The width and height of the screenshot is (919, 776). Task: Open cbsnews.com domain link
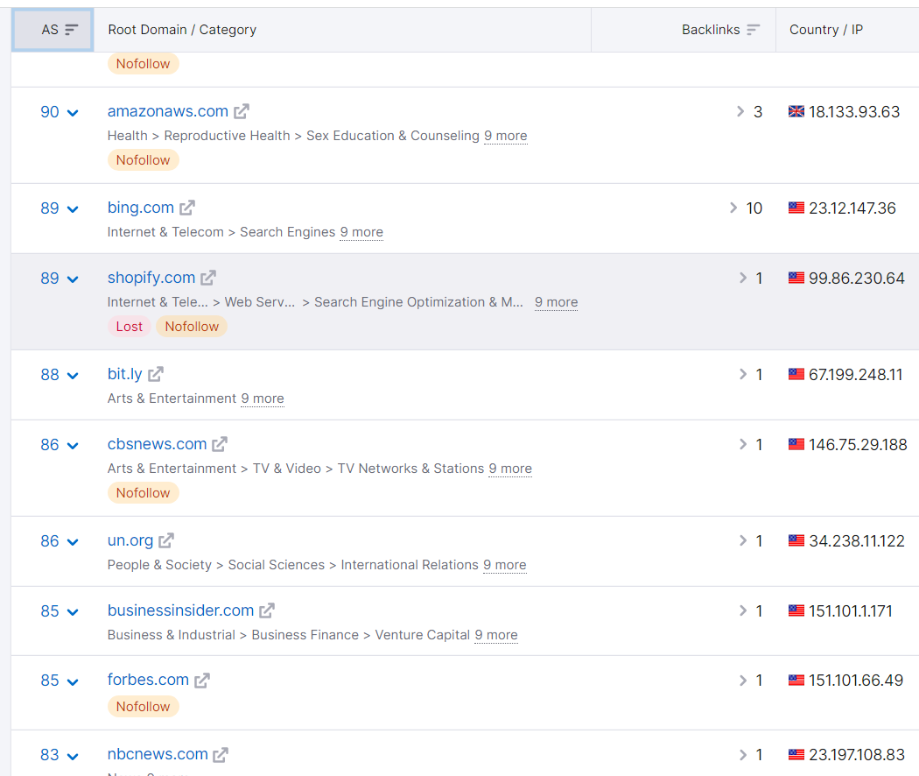point(157,444)
